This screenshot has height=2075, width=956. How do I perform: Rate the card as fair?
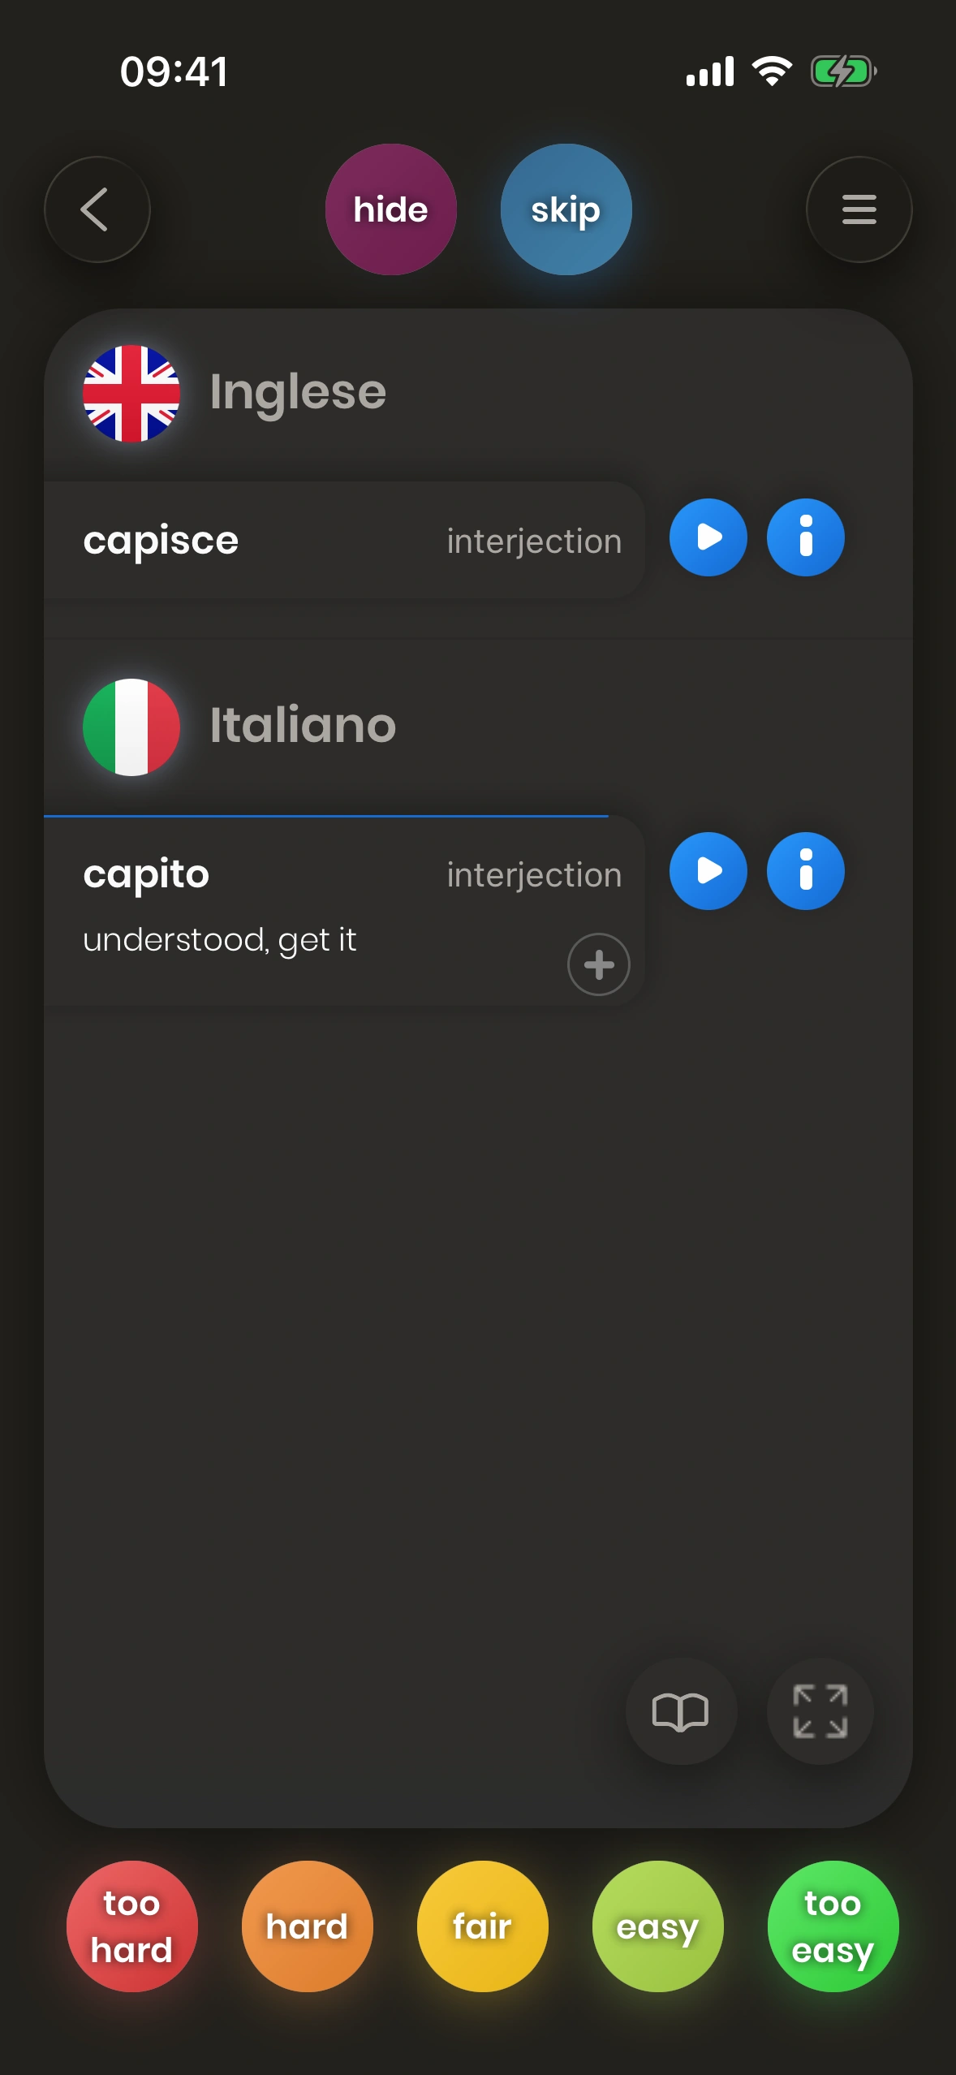[482, 1926]
